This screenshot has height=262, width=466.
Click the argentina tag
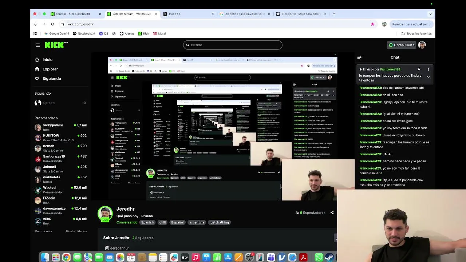coord(197,222)
